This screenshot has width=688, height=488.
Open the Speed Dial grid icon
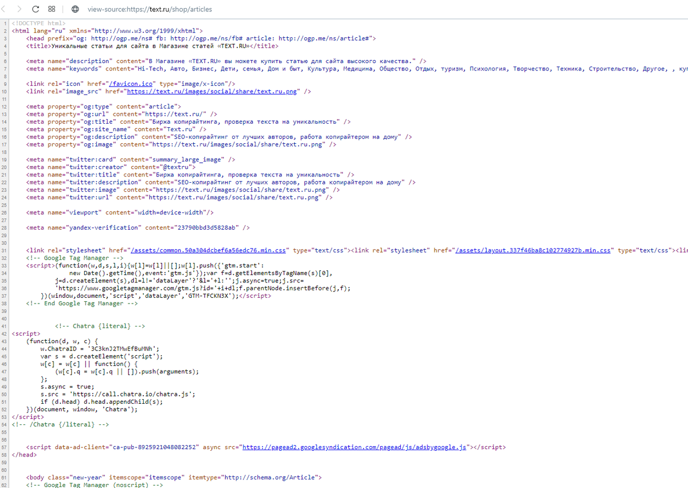point(52,9)
